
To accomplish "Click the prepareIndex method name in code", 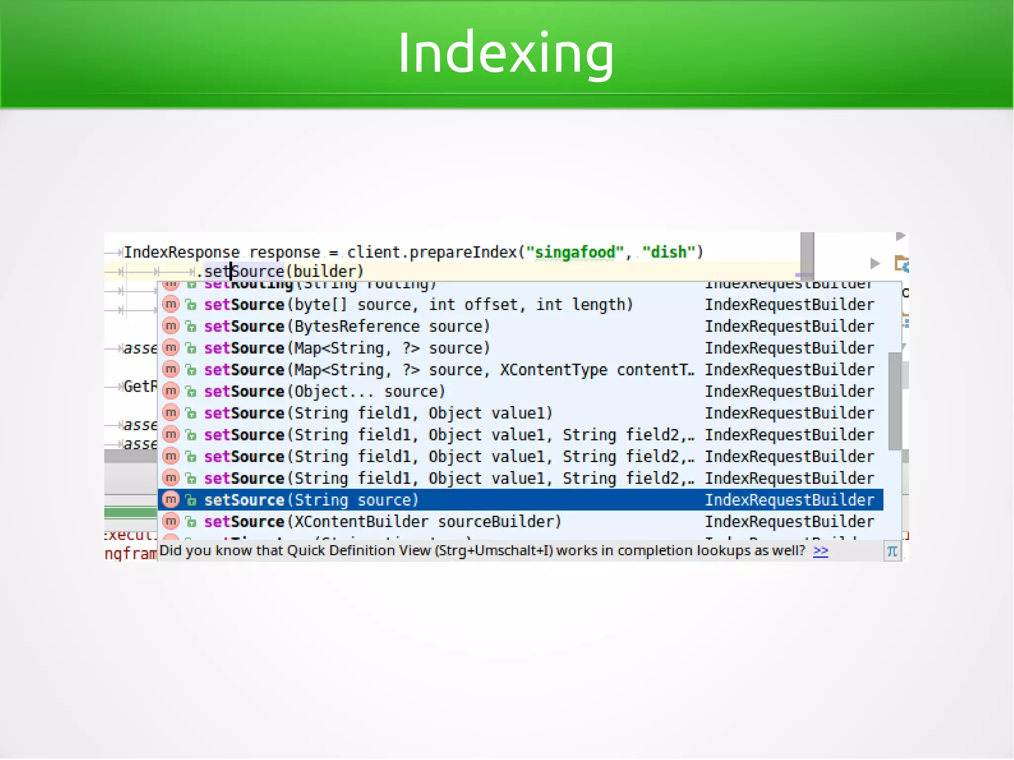I will click(463, 253).
